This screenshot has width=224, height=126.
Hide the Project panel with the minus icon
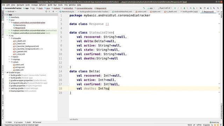coord(56,12)
